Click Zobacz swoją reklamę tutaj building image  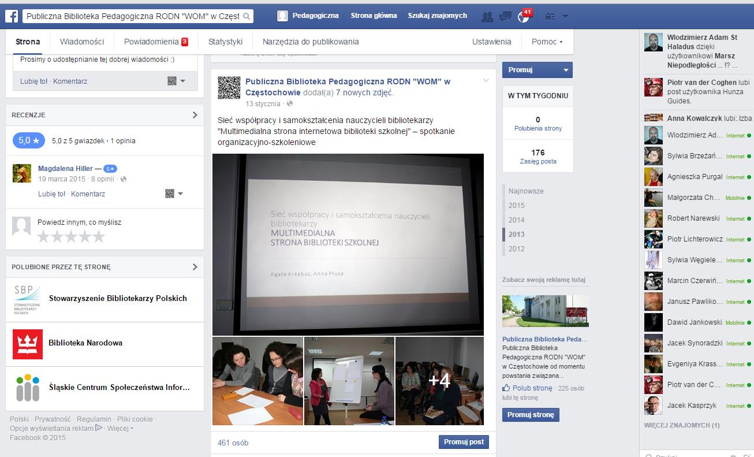coord(546,311)
